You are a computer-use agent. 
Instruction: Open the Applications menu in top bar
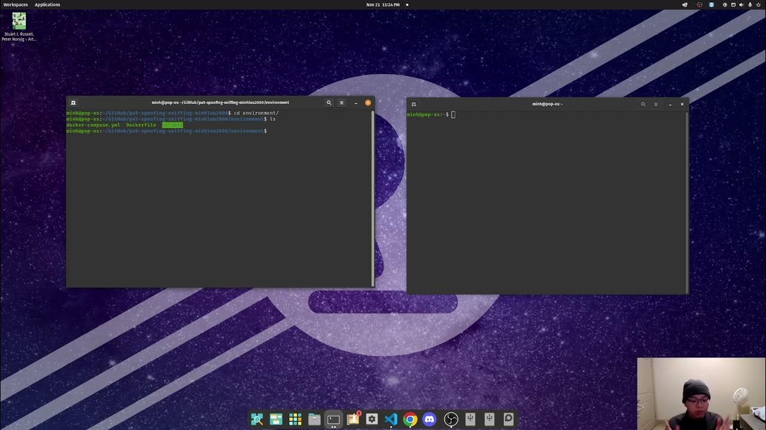pos(47,5)
